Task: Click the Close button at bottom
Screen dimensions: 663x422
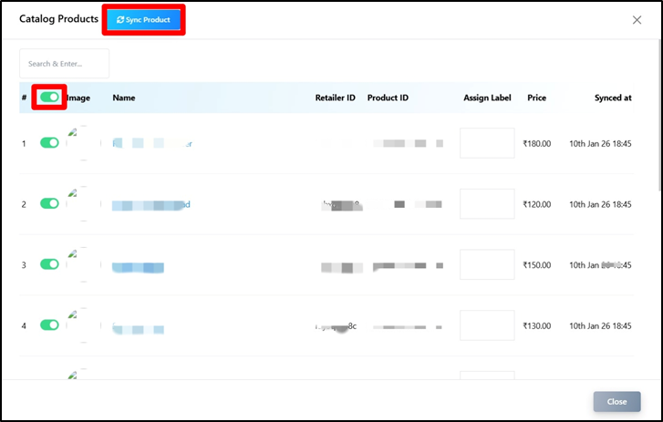Action: tap(616, 402)
